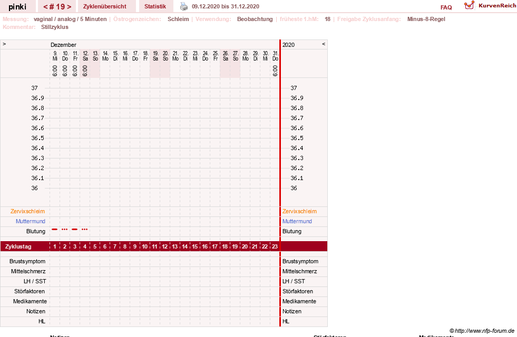
Task: Click the left Störfaktoren row label
Action: pos(30,291)
